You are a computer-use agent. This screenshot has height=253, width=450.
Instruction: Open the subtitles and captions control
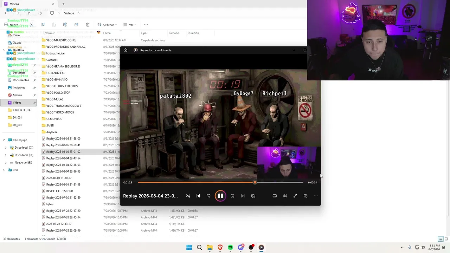pos(275,196)
